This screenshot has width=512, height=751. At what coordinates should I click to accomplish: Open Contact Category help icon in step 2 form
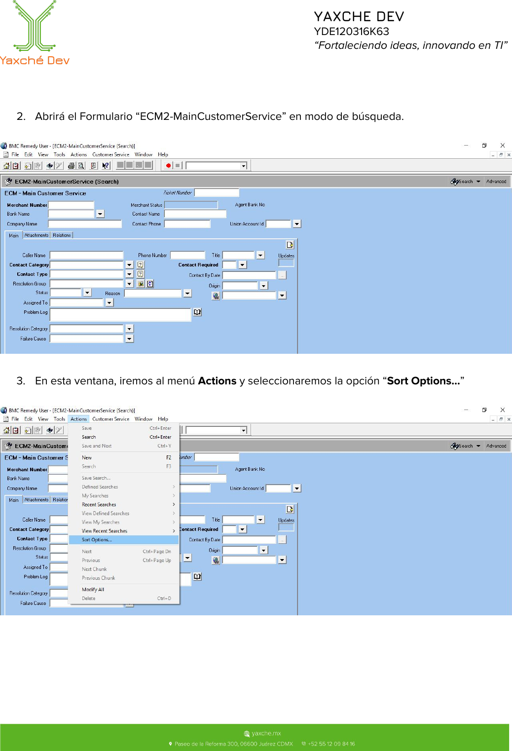(x=141, y=264)
